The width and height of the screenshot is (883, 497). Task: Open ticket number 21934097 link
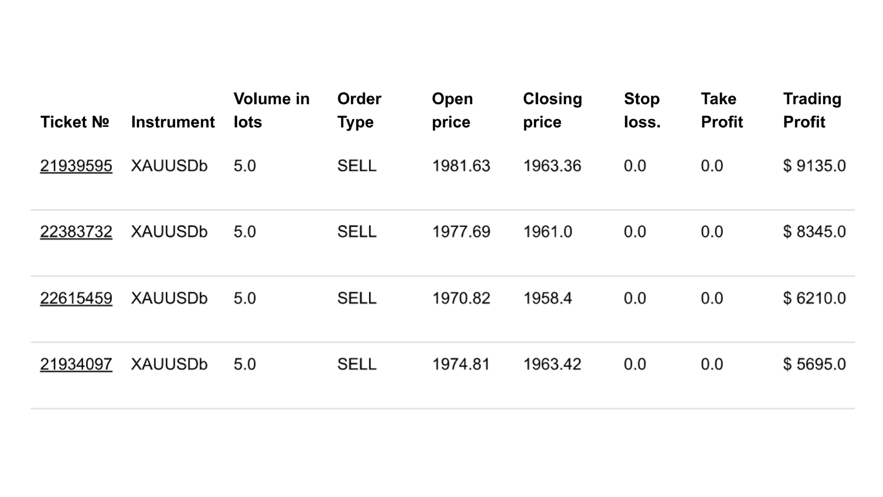(76, 364)
